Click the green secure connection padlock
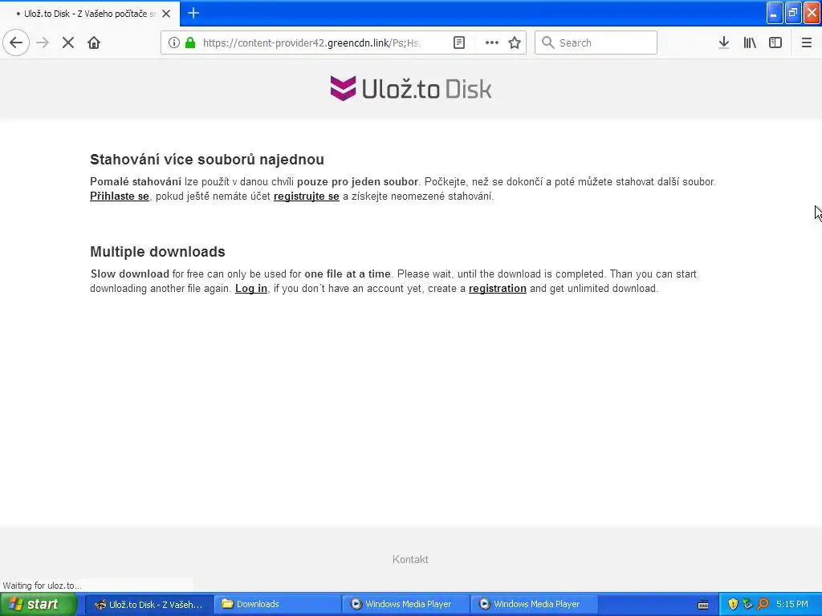The image size is (822, 616). (x=190, y=43)
